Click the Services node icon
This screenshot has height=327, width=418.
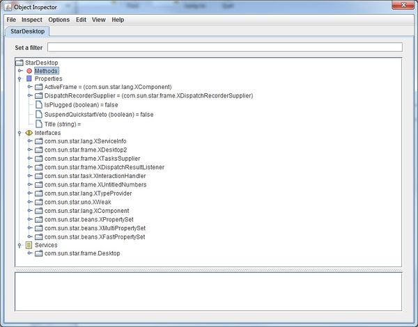29,245
